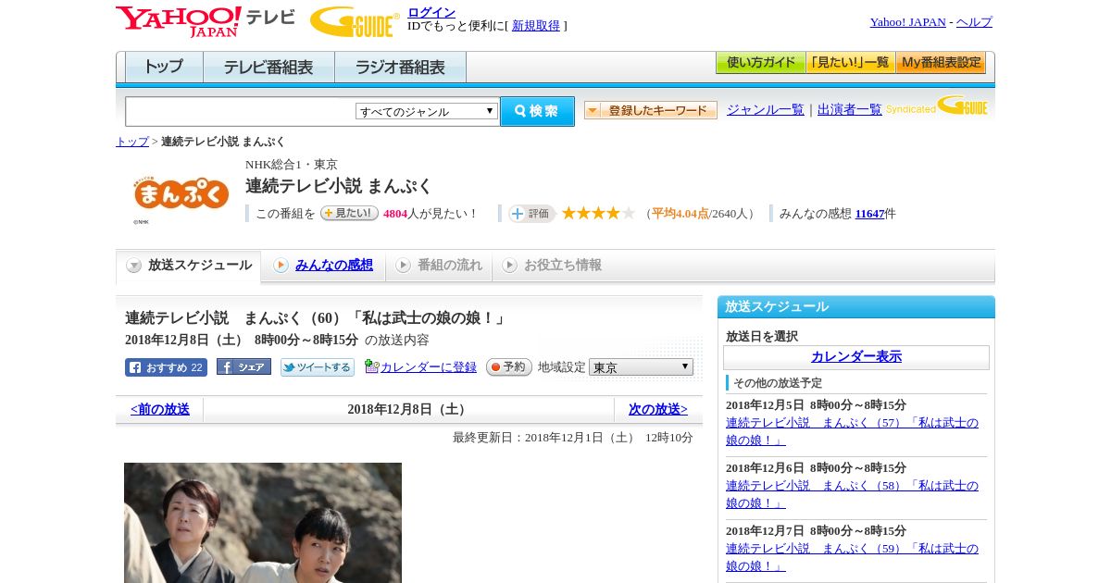The image size is (1111, 583).
Task: Click the カレンダーに登録 link
Action: (429, 367)
